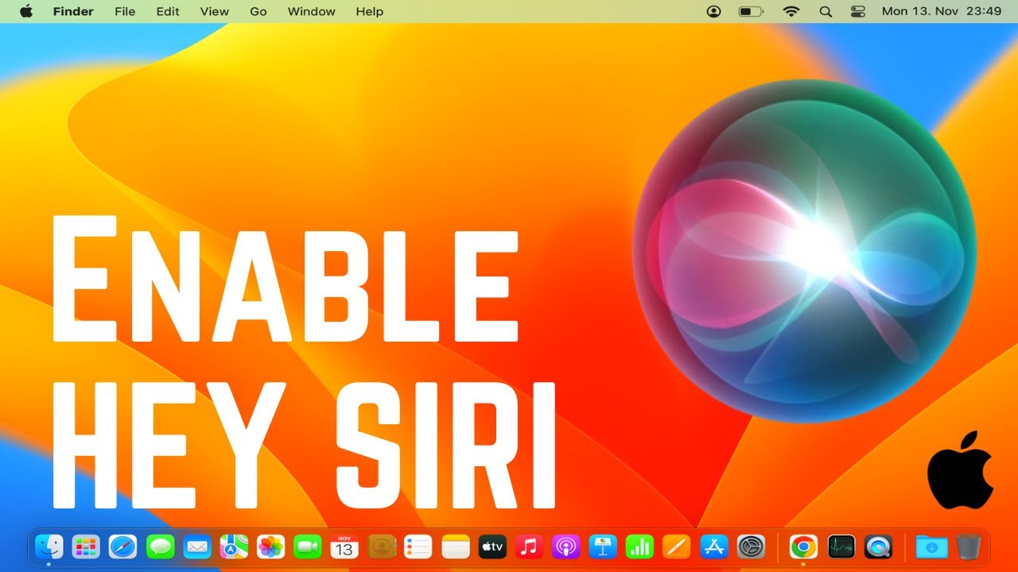The width and height of the screenshot is (1018, 572).
Task: Open the Mail app
Action: click(x=196, y=547)
